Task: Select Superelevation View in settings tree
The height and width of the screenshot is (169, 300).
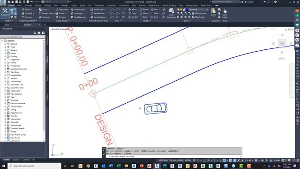Action: click(19, 69)
